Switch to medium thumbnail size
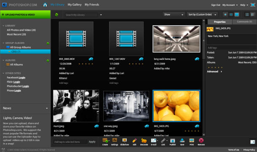This screenshot has height=152, width=257. 231,15
